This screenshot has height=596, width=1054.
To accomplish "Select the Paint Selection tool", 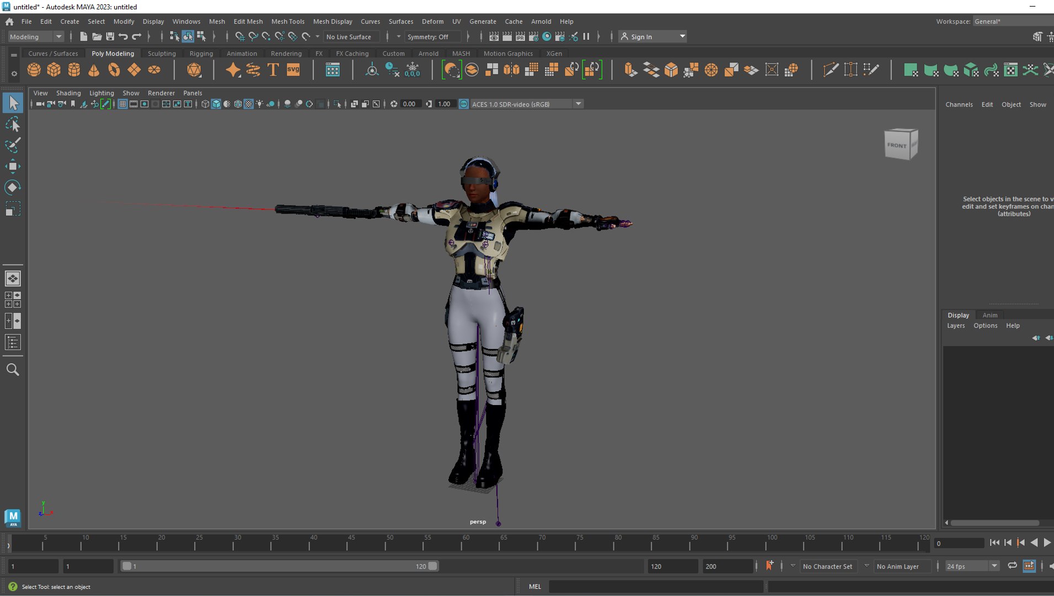I will click(13, 145).
